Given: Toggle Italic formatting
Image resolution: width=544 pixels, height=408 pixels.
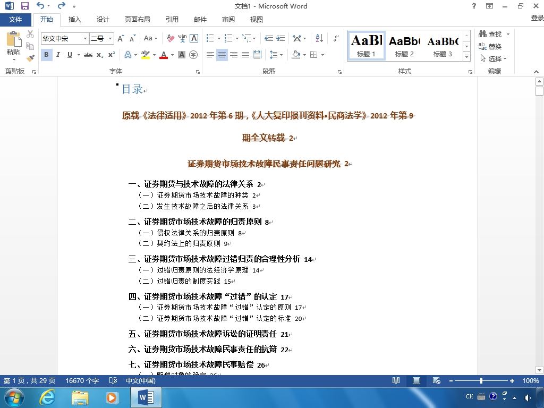Looking at the screenshot, I should (x=58, y=55).
